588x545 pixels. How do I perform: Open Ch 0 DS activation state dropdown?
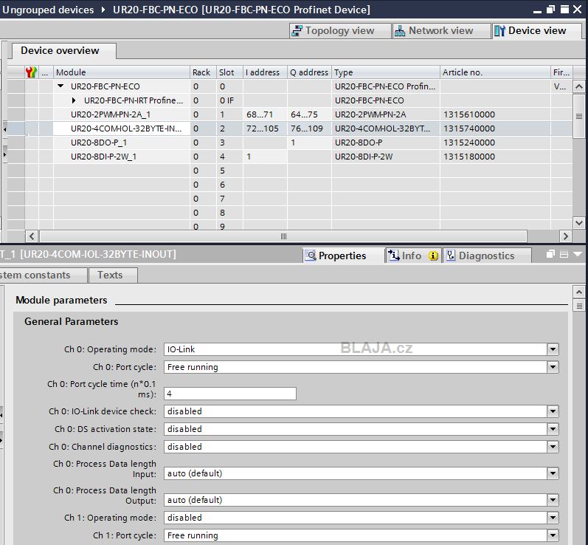point(553,429)
